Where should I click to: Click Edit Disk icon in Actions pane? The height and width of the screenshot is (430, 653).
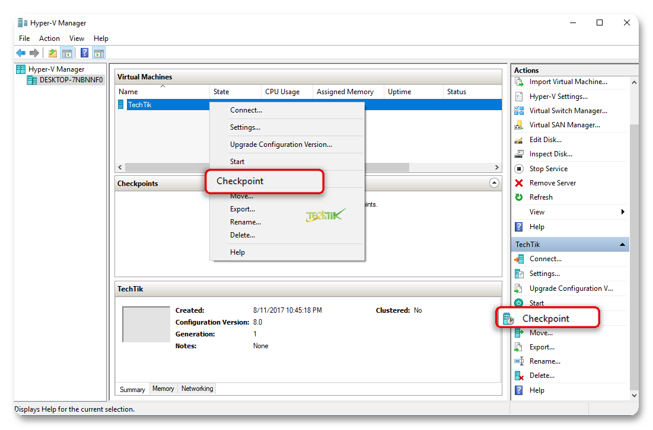(519, 140)
